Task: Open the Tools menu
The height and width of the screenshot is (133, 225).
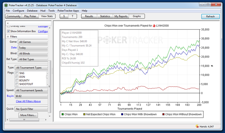Action: click(x=51, y=11)
